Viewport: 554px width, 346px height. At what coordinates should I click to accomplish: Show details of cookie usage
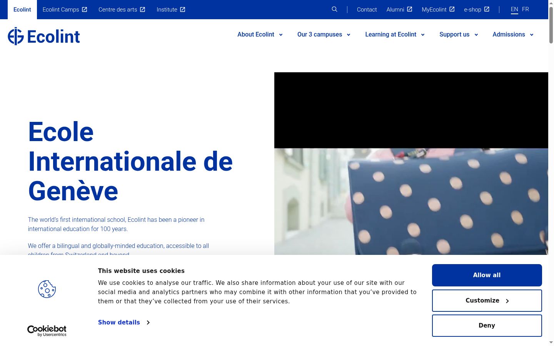[119, 323]
